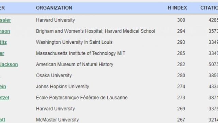This screenshot has width=218, height=123.
Task: Open the researcher link ending in "ssler"
Action: pyautogui.click(x=5, y=20)
